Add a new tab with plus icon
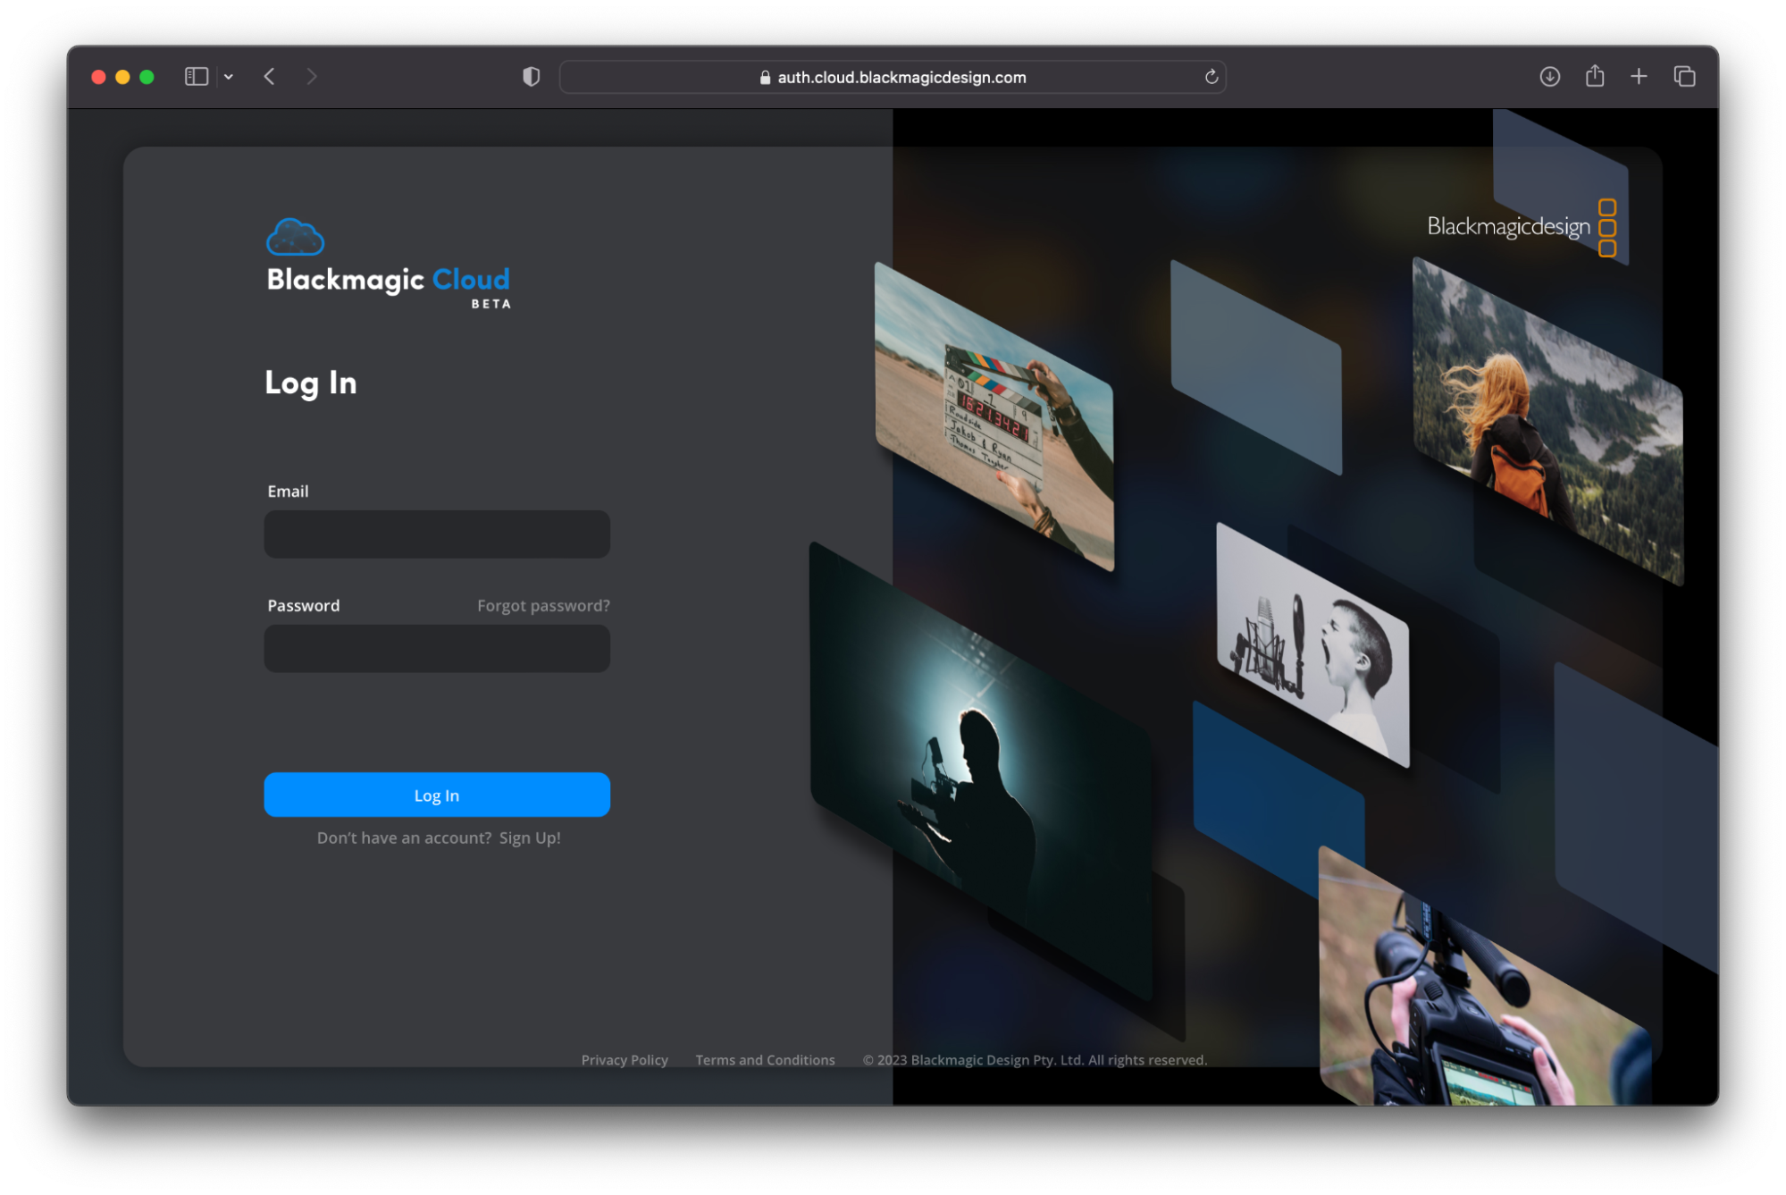 click(1638, 77)
